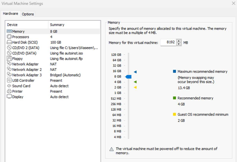Click the Summary column header
This screenshot has height=162, width=237.
(57, 25)
